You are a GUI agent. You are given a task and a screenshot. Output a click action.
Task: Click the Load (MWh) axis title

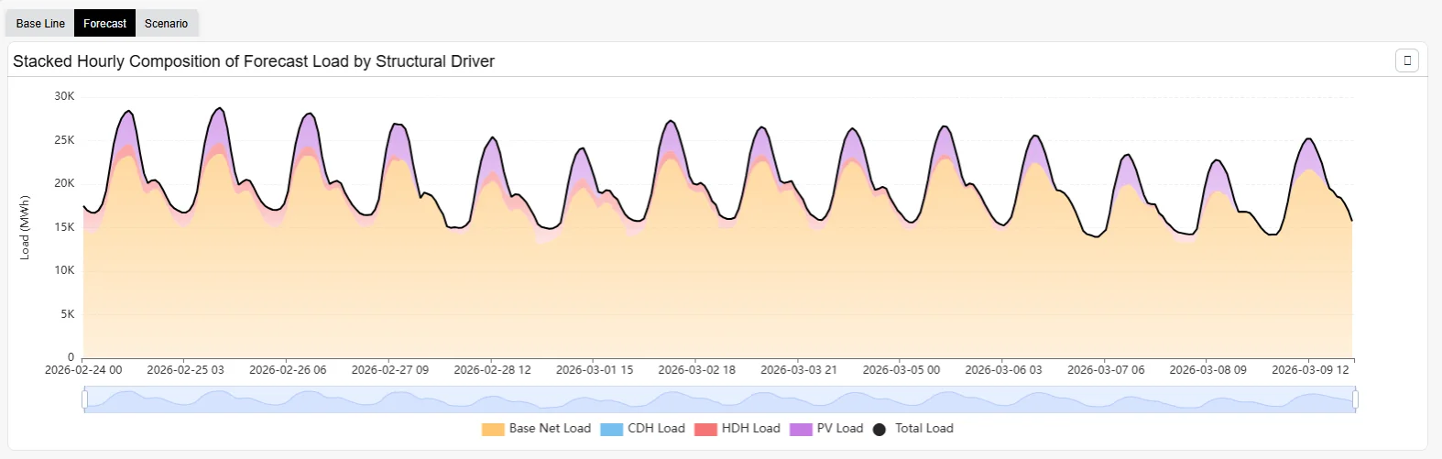click(x=25, y=227)
